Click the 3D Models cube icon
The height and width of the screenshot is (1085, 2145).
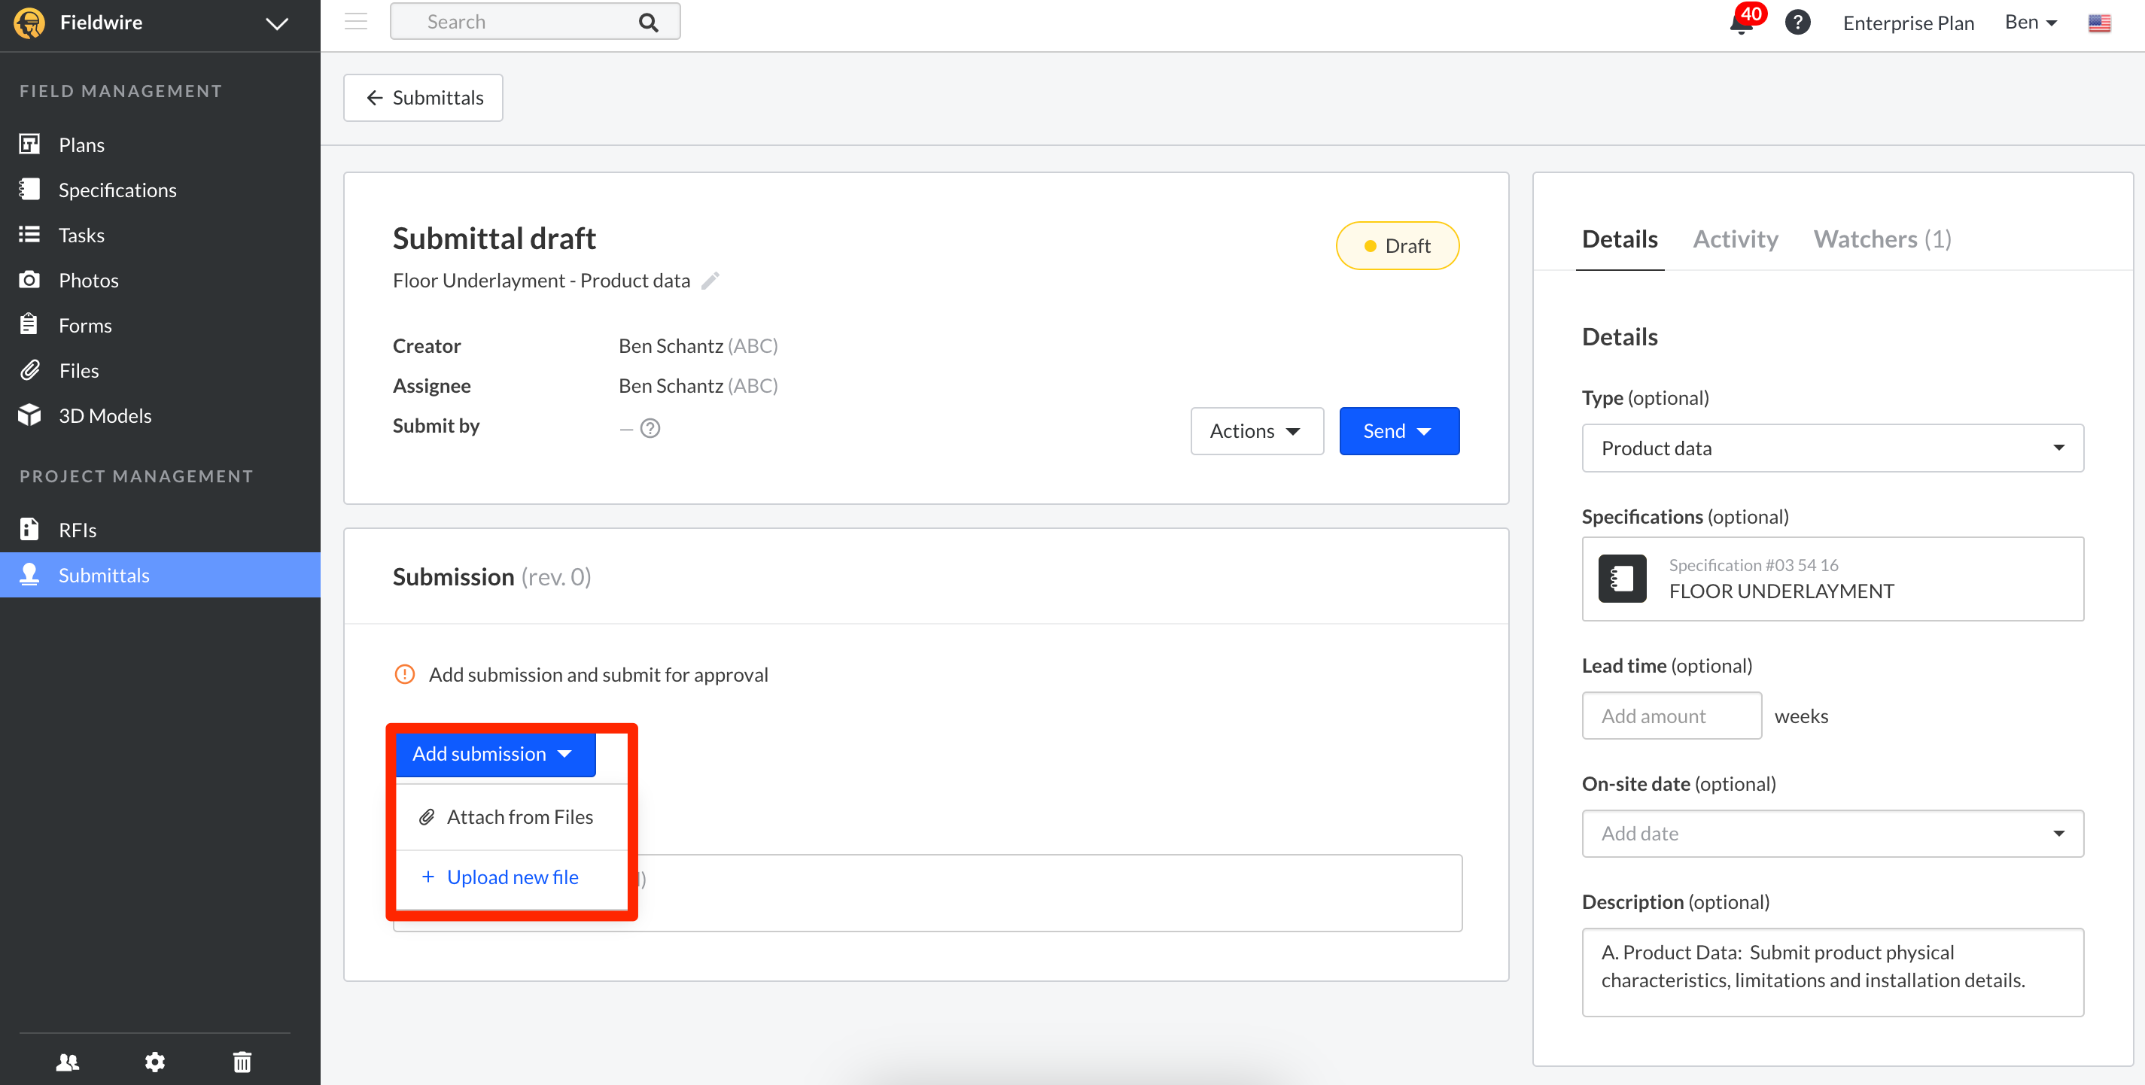coord(29,415)
